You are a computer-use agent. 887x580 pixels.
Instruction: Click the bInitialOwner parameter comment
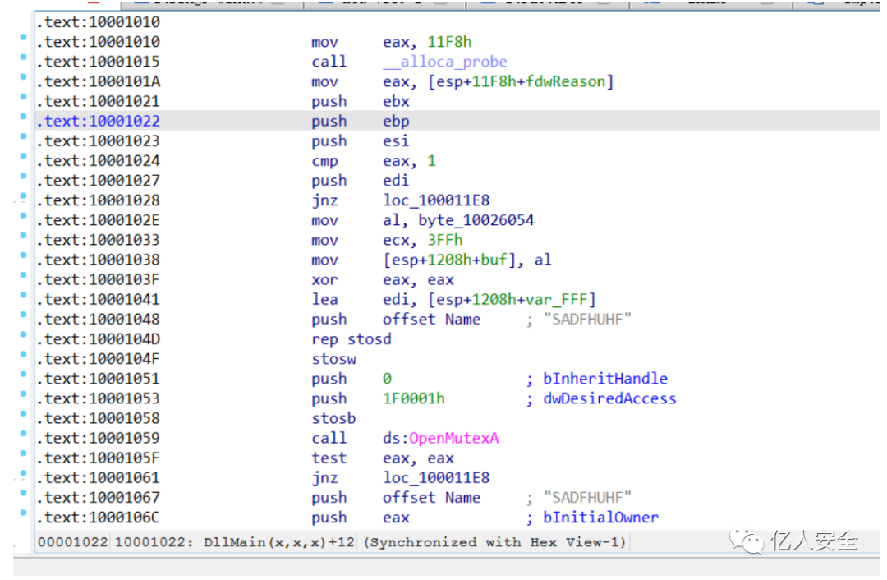coord(600,518)
